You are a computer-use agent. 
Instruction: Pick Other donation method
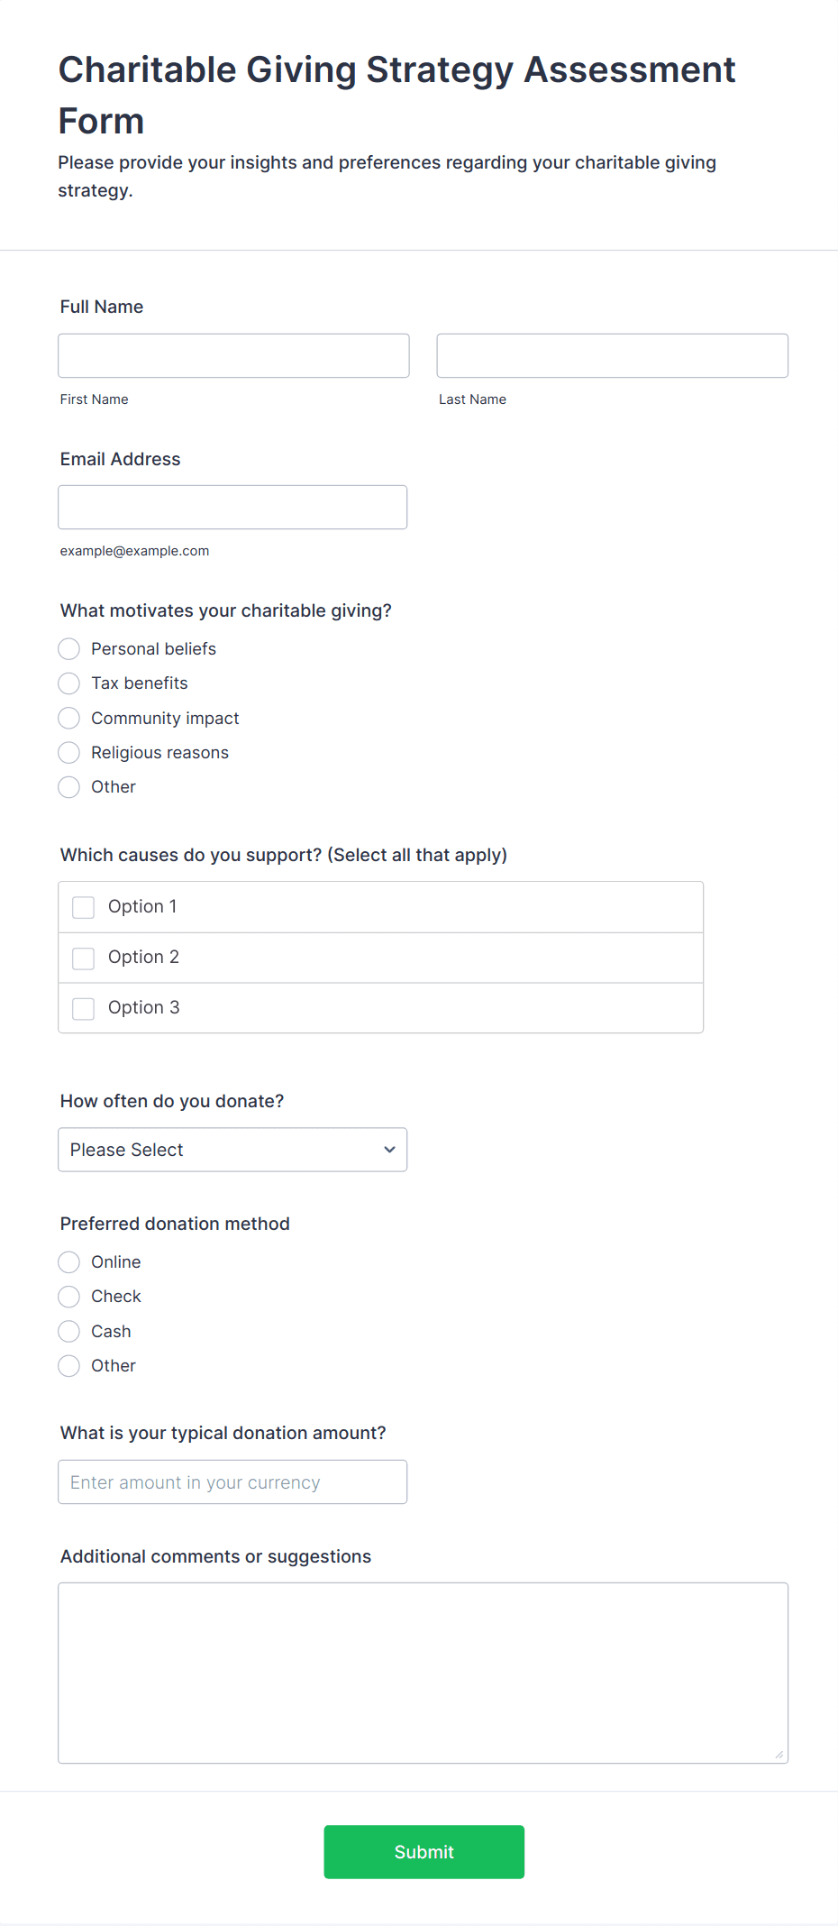(x=68, y=1366)
